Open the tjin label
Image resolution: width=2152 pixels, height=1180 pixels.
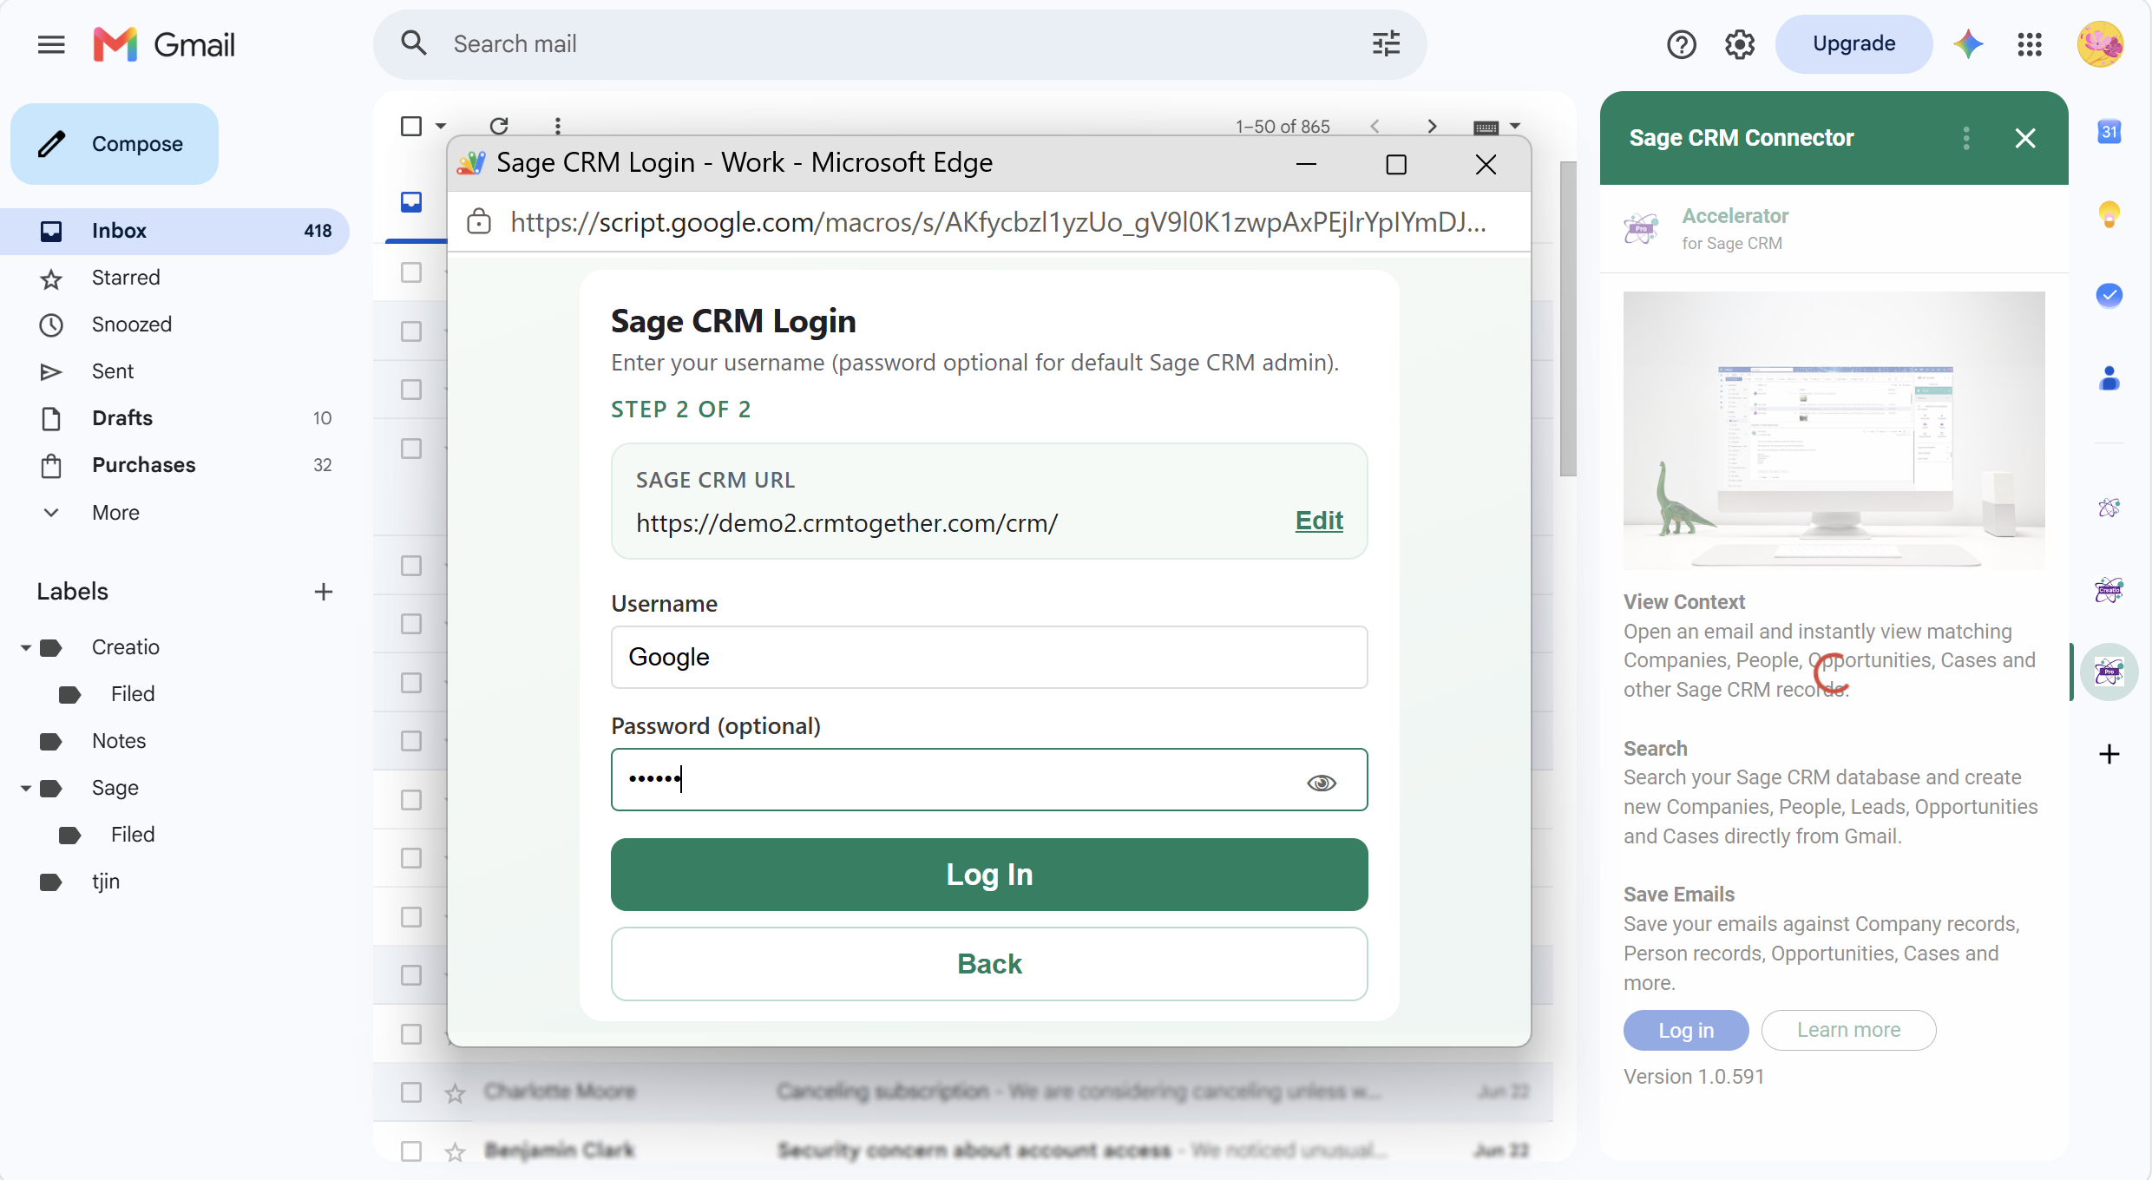[x=106, y=882]
